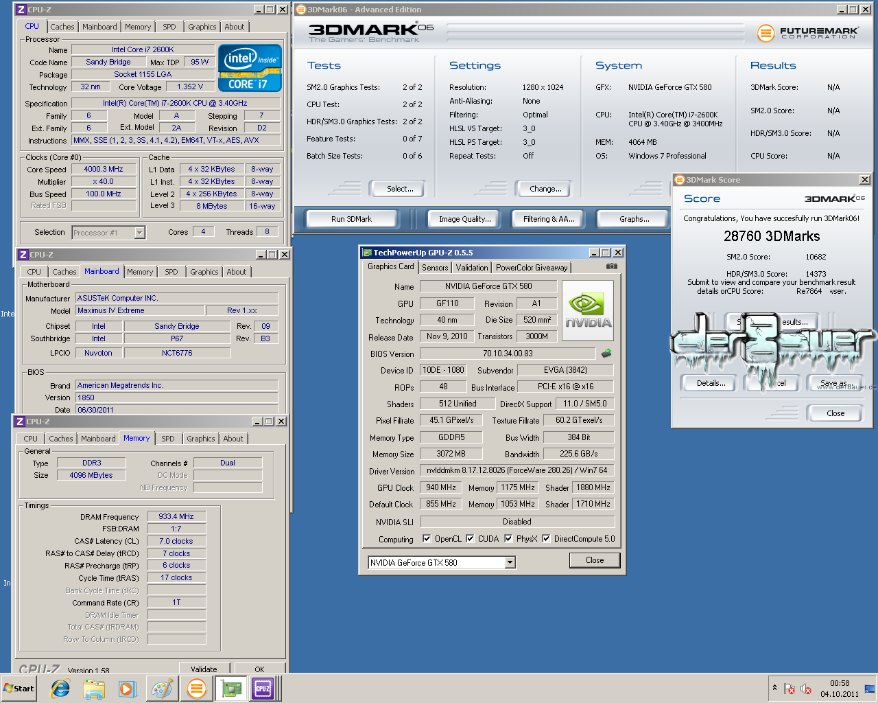Switch to GPU-Z taskbar icon
The image size is (878, 703).
[230, 689]
